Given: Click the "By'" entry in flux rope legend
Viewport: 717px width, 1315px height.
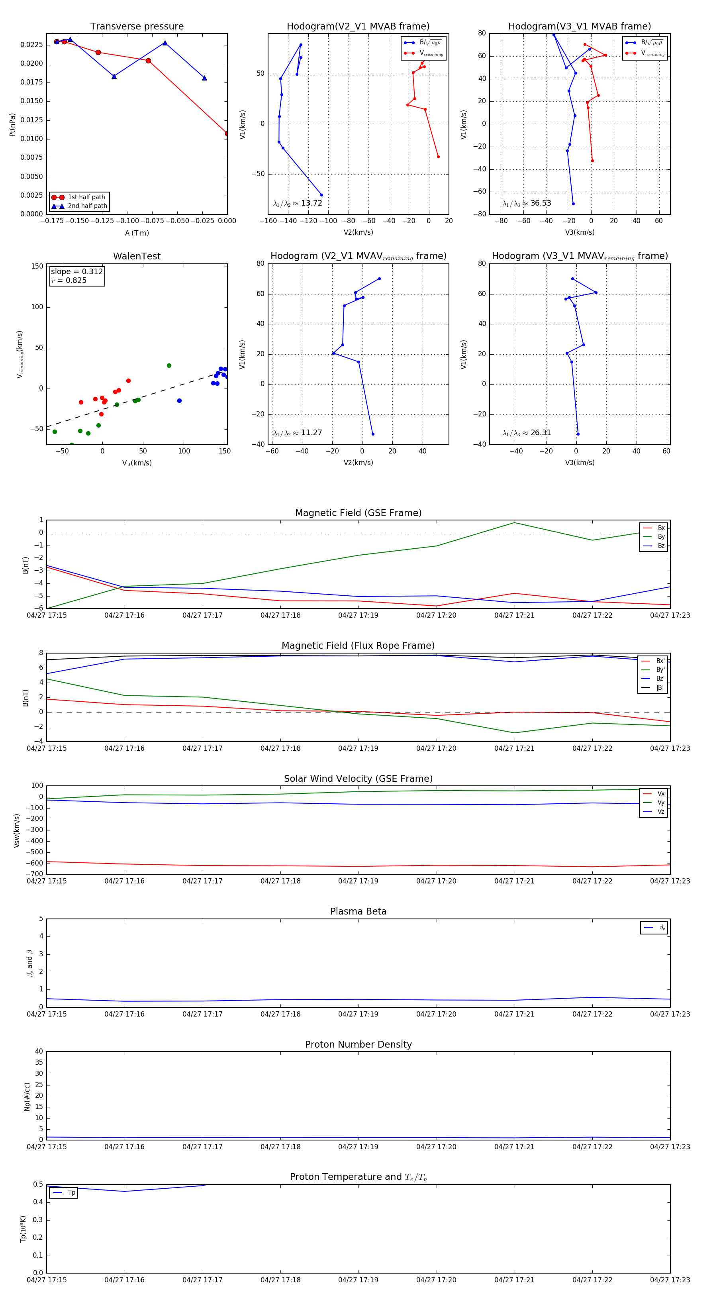Looking at the screenshot, I should (653, 670).
